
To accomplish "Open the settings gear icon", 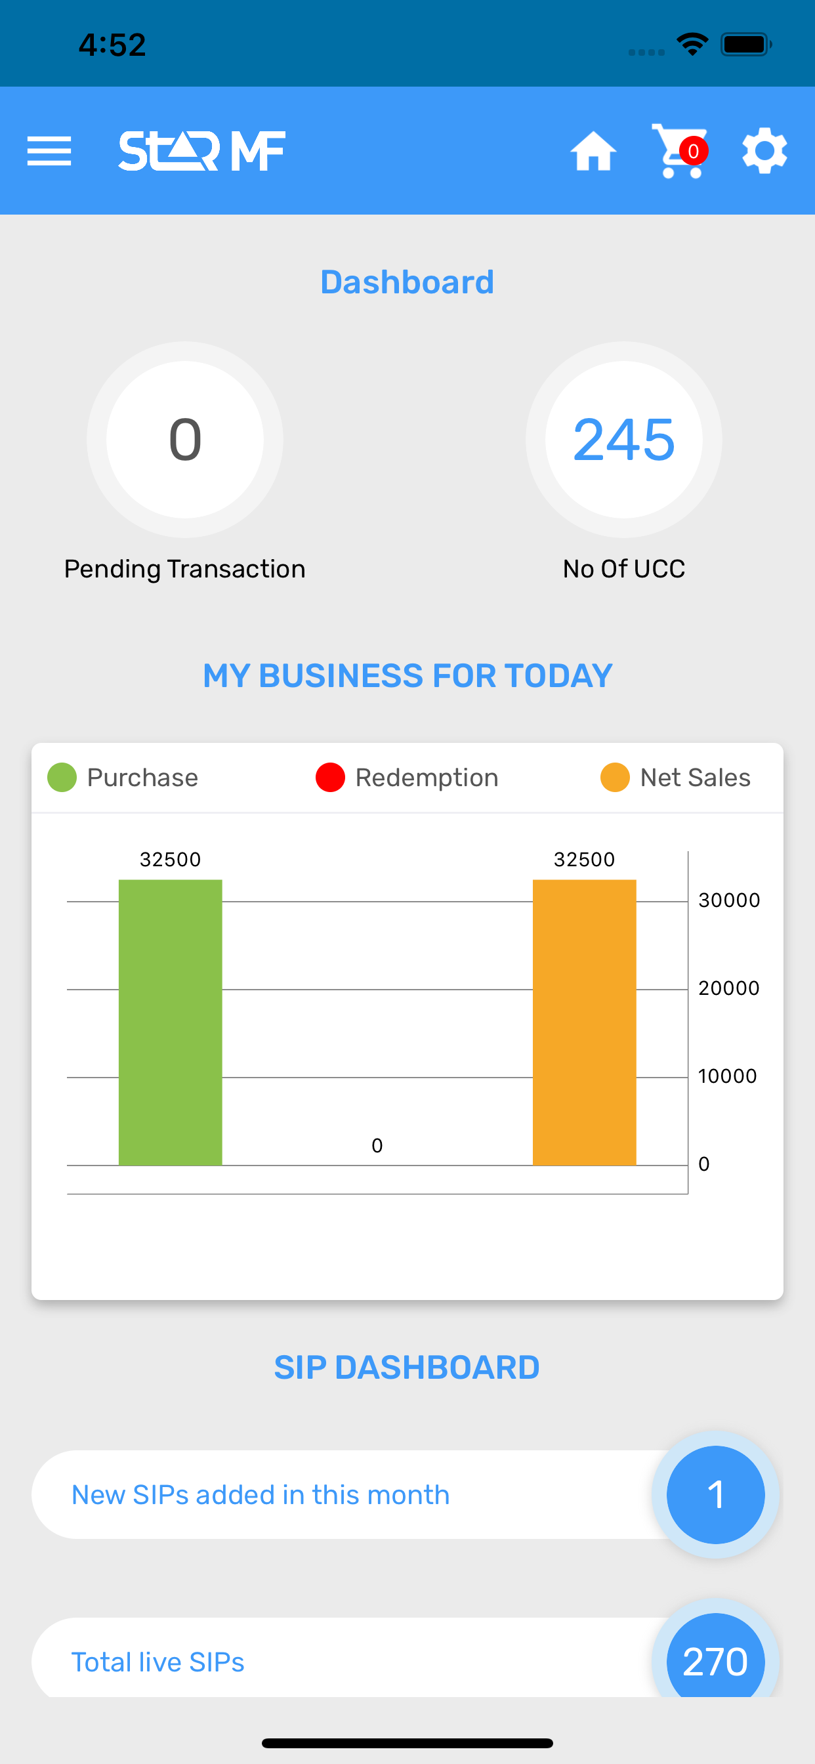I will tap(764, 151).
